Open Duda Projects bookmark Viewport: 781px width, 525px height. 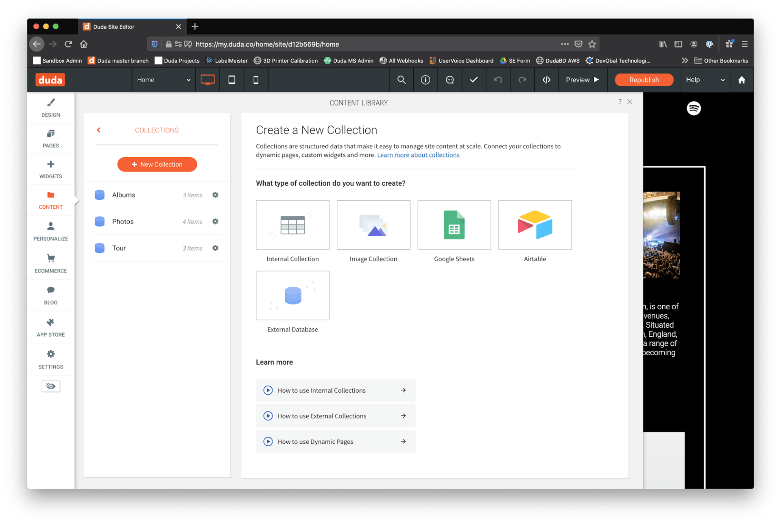pyautogui.click(x=177, y=61)
